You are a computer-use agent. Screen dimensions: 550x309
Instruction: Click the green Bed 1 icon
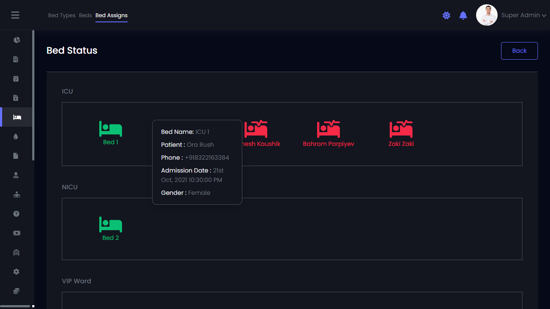tap(110, 129)
